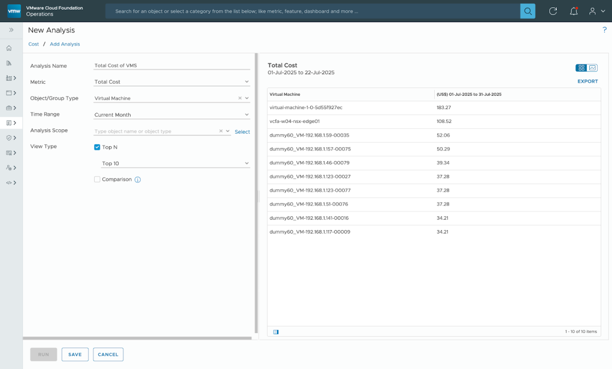Switch to table grid view icon

[x=581, y=68]
